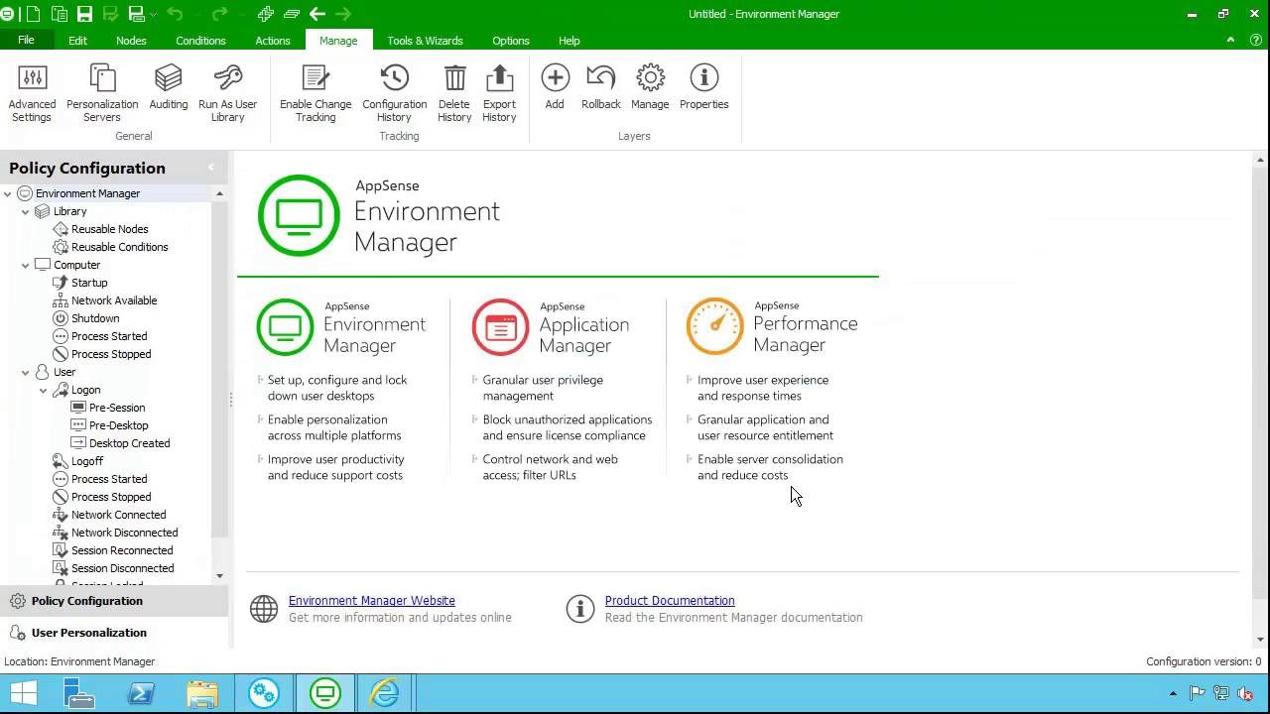Screen dimensions: 1270x714
Task: Open the Actions ribbon tab
Action: pos(273,41)
